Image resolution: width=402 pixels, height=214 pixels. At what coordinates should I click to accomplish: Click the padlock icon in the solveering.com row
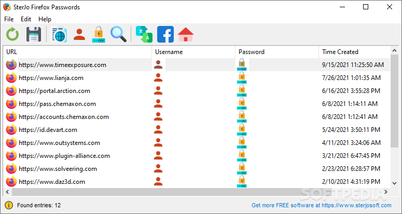(242, 169)
